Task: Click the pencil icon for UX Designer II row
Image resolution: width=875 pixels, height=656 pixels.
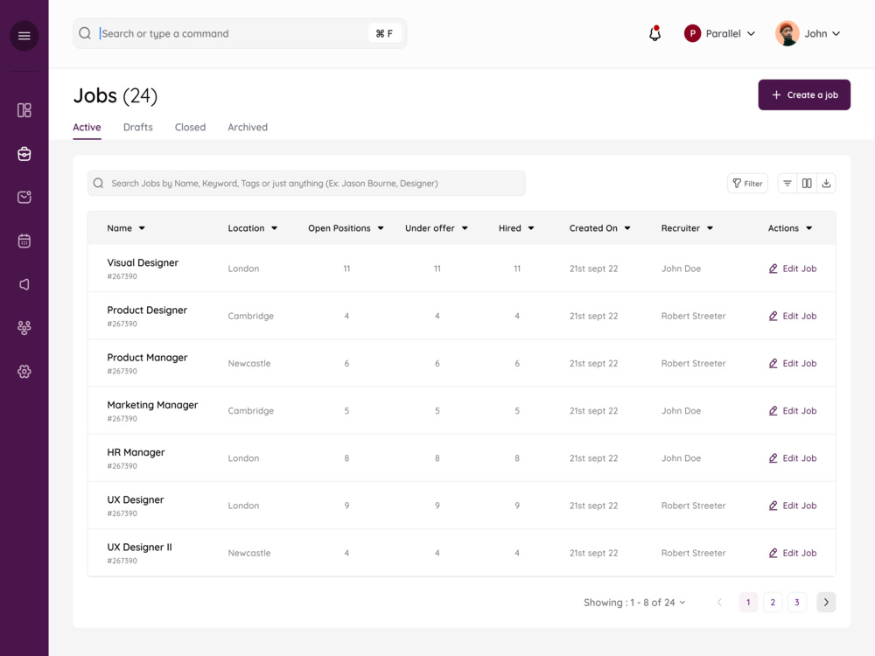Action: pyautogui.click(x=773, y=553)
